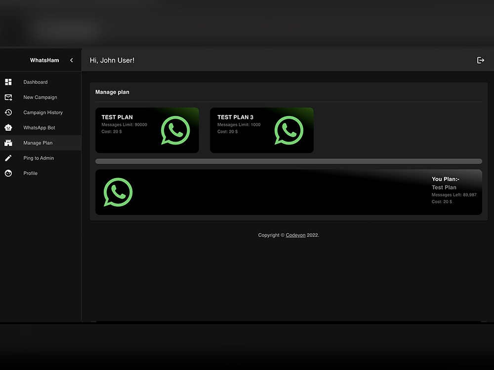Select Campaign History from the sidebar menu

click(43, 112)
